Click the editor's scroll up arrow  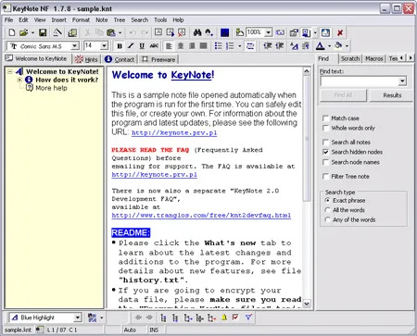coord(306,71)
